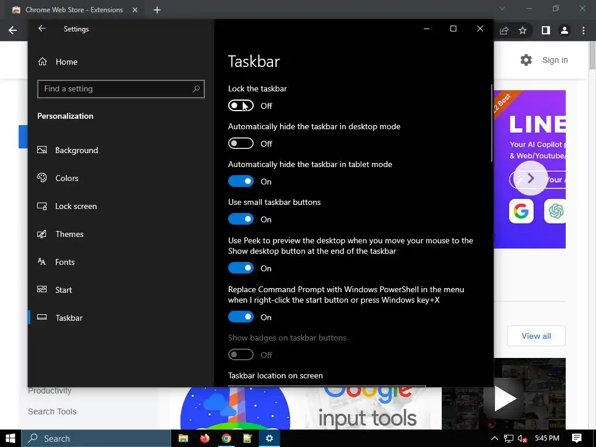
Task: Open Settings Home page
Action: pos(58,62)
